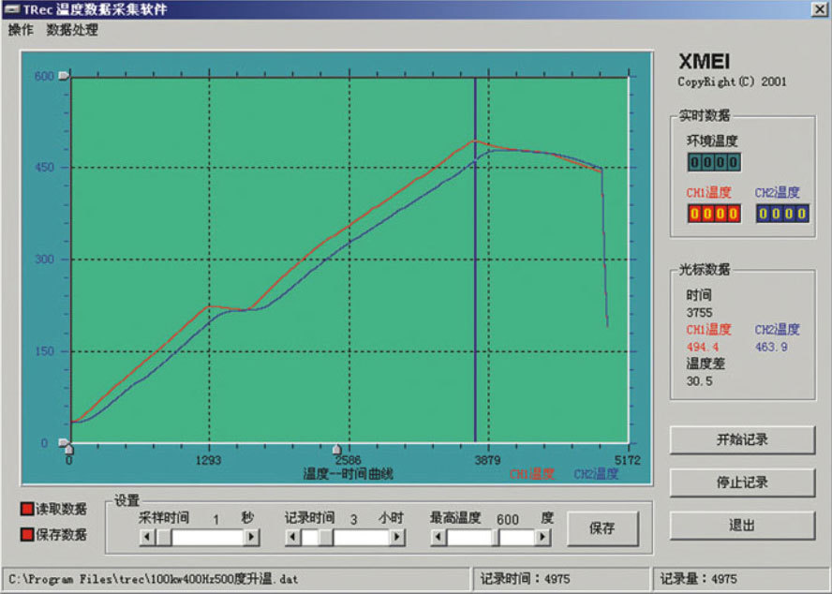Screen dimensions: 832x594
Task: Click the X-axis marker near 2586
Action: pos(336,450)
